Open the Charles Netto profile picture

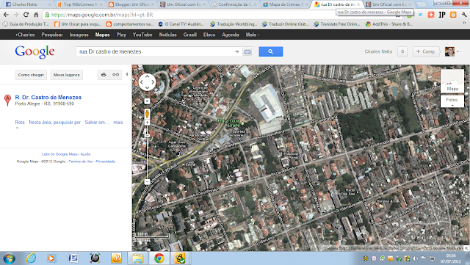(449, 51)
